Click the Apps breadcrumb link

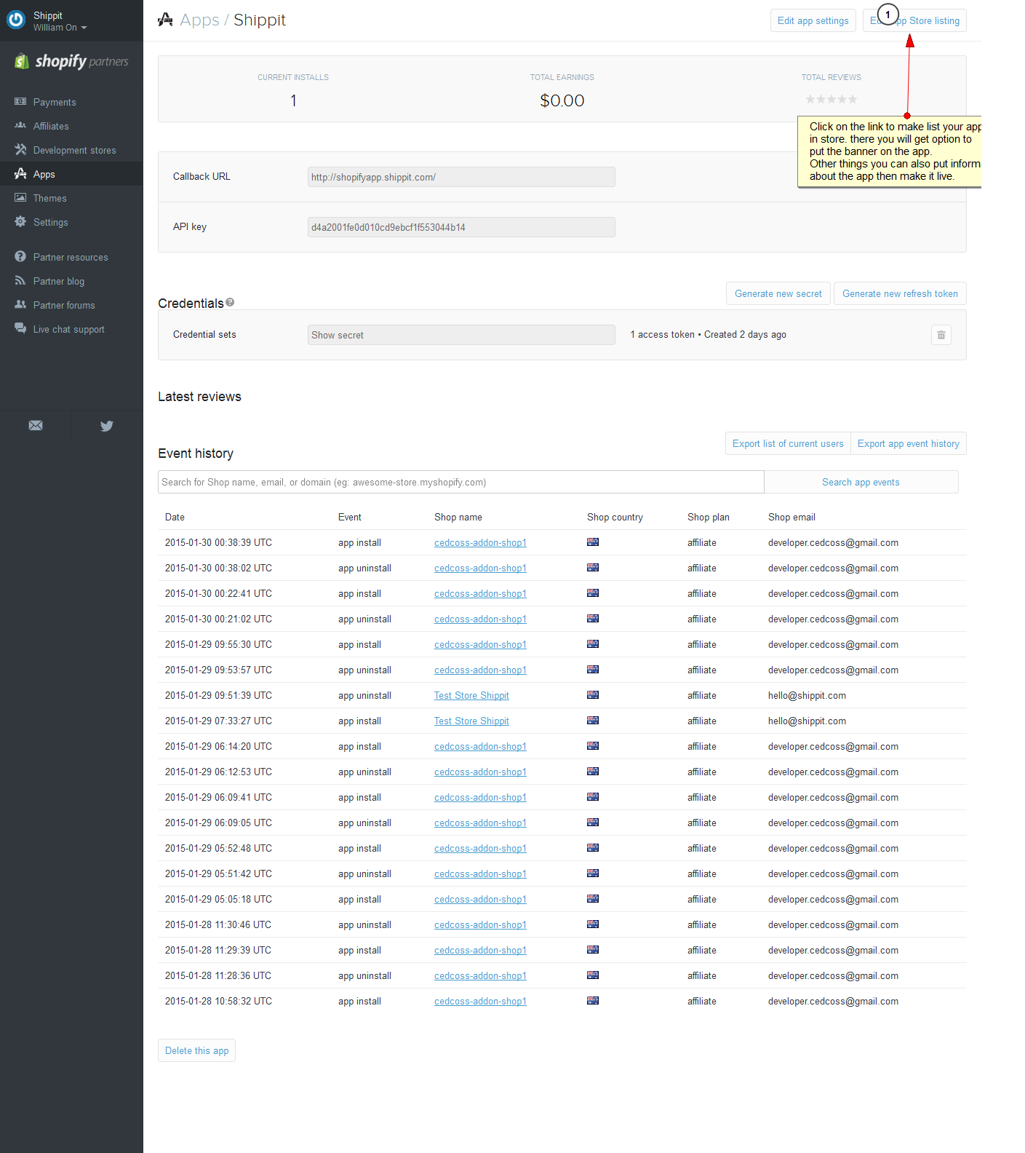point(199,20)
